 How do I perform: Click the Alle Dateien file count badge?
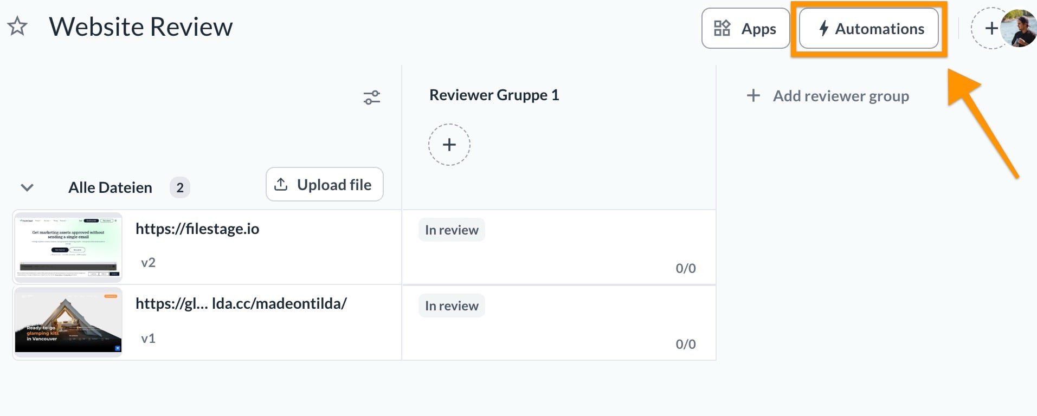click(x=180, y=188)
